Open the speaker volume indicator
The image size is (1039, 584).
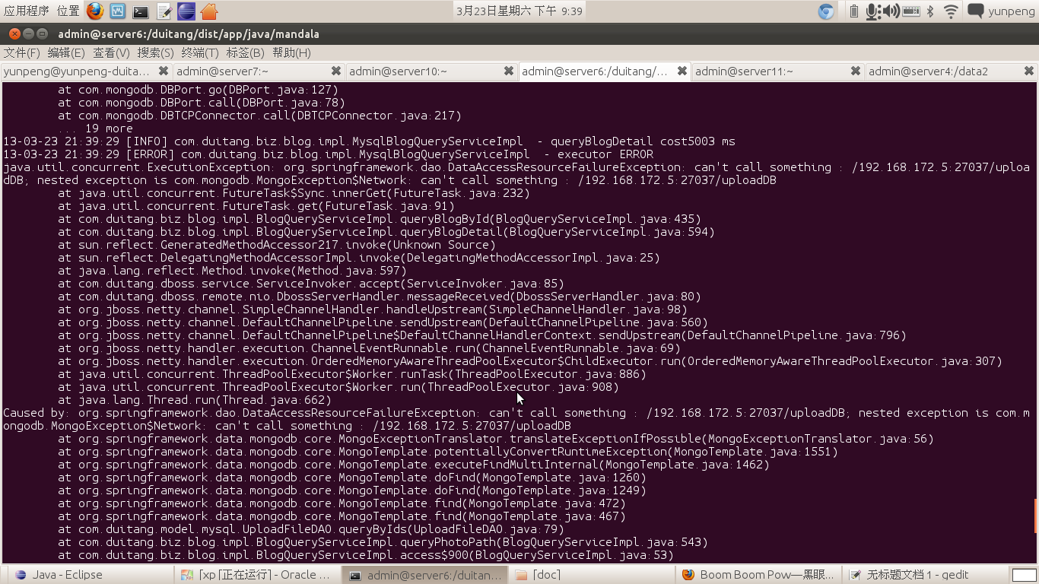(891, 11)
